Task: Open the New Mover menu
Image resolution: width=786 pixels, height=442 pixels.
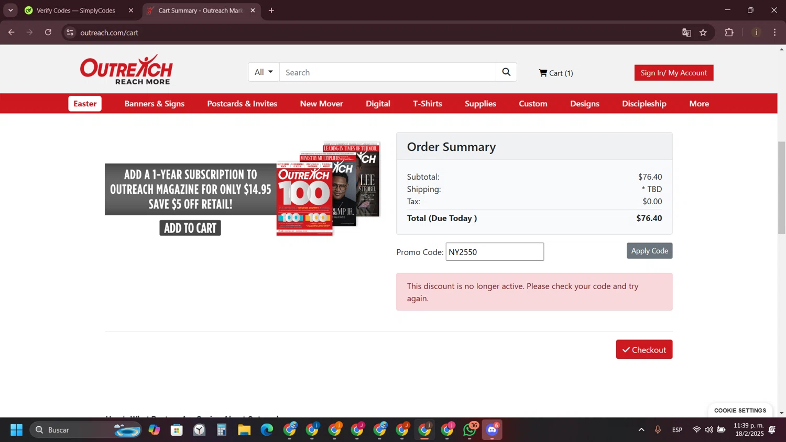Action: (322, 104)
